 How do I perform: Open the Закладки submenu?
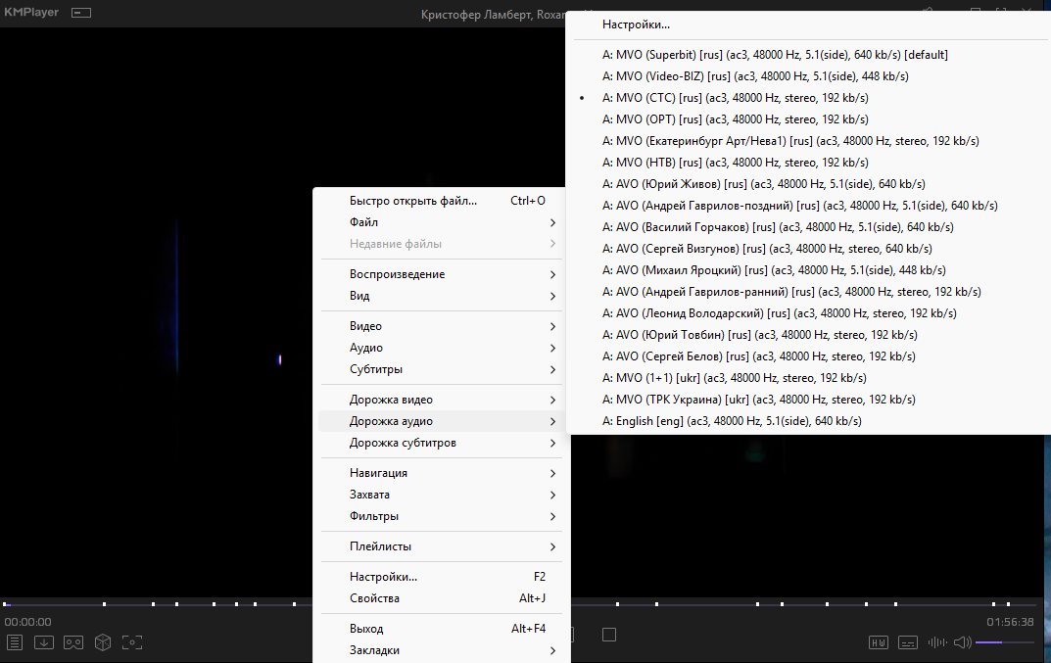pyautogui.click(x=442, y=650)
